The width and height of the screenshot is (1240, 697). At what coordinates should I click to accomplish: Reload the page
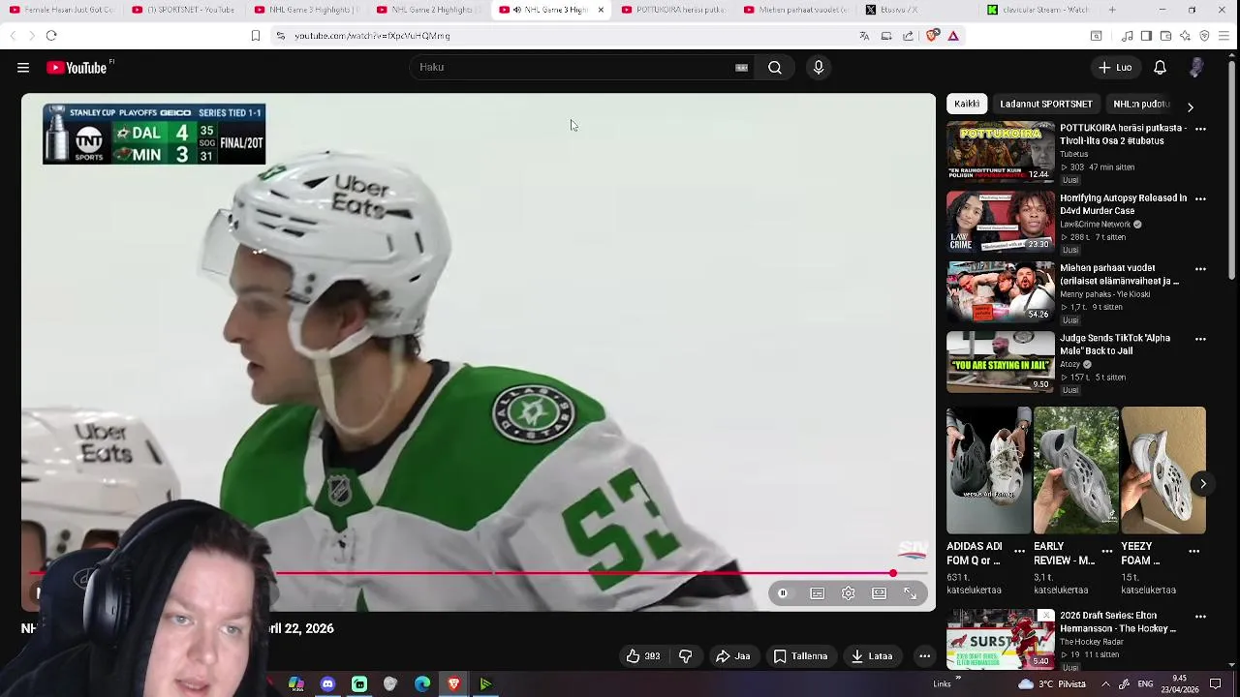tap(51, 36)
